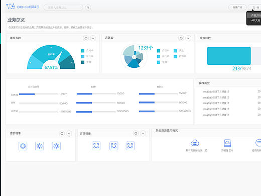
Task: Click the 业务总览 page title
Action: pos(16,20)
